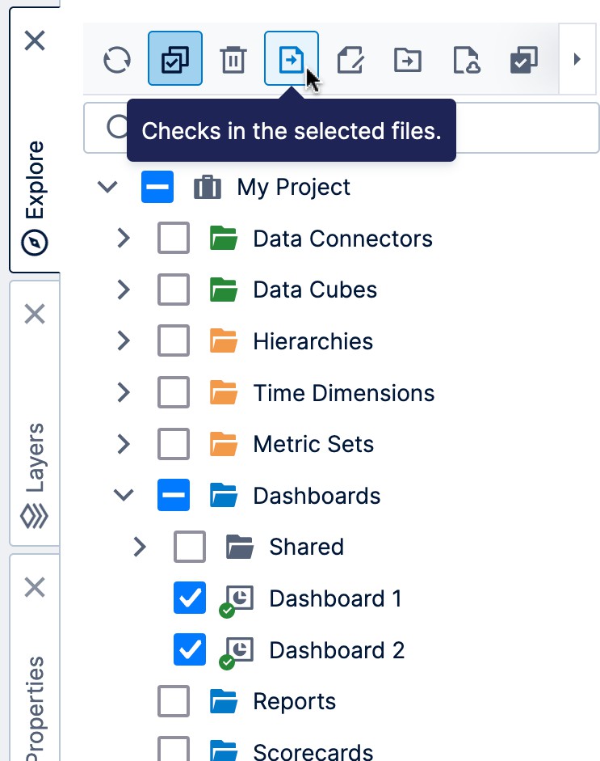Uncheck the Dashboard 2 checkbox

[x=189, y=650]
